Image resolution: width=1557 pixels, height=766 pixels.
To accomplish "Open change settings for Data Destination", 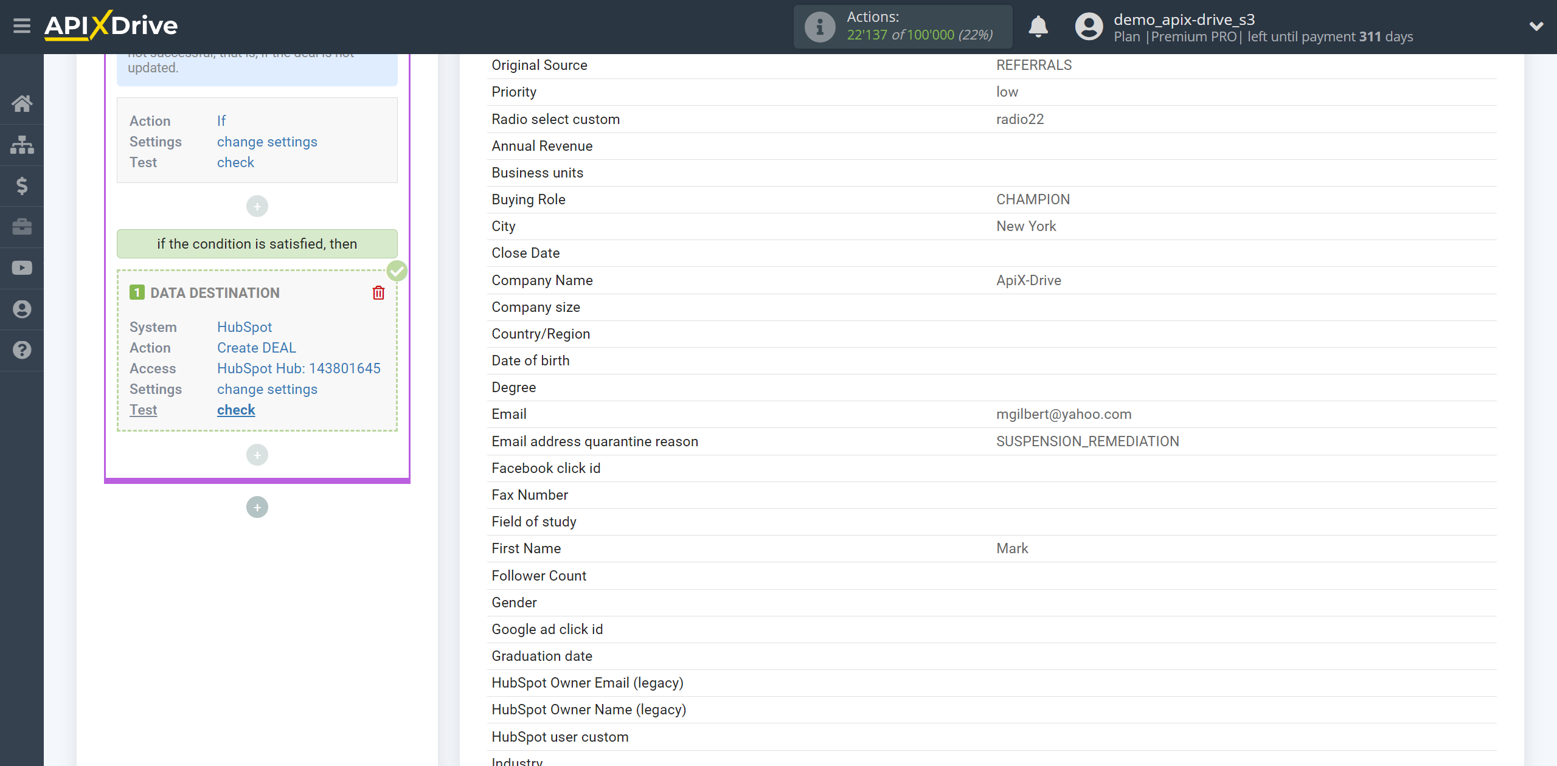I will click(x=267, y=389).
